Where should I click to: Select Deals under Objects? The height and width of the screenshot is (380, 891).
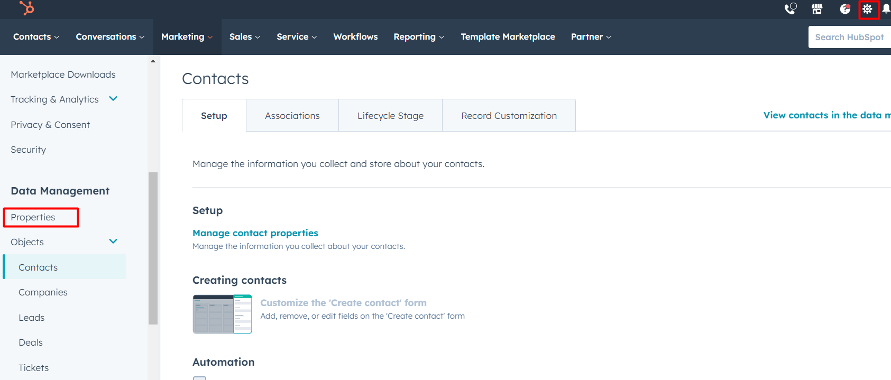(x=31, y=342)
